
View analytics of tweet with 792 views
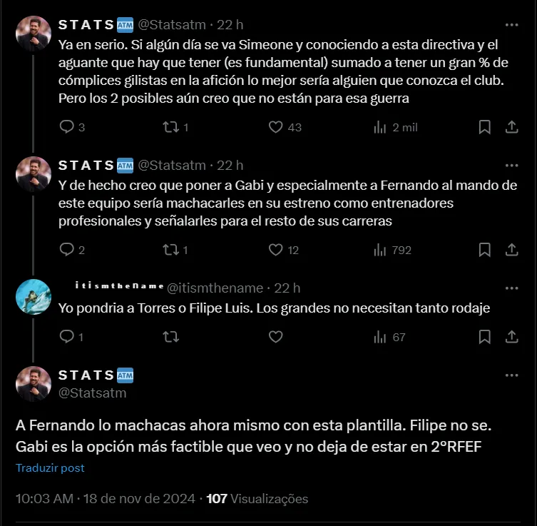tap(380, 250)
